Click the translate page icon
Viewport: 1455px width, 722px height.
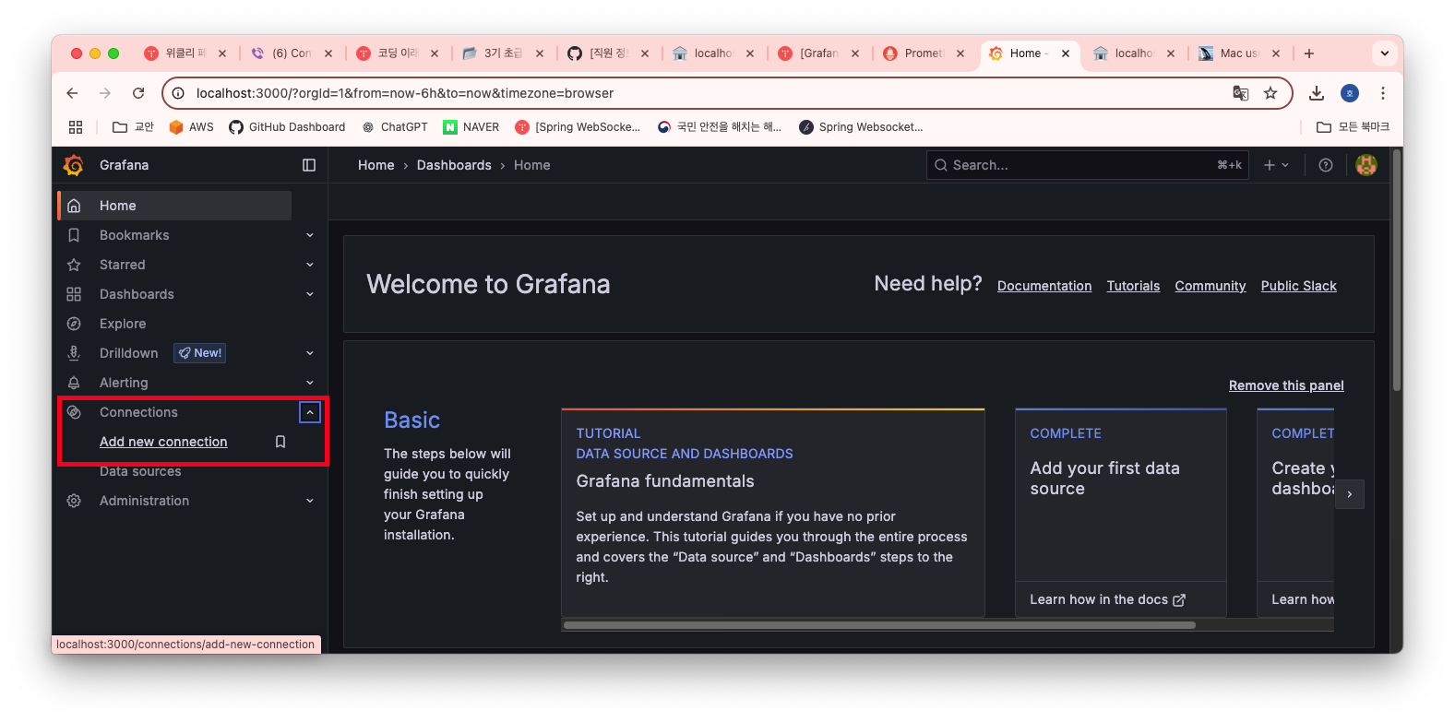pos(1241,93)
